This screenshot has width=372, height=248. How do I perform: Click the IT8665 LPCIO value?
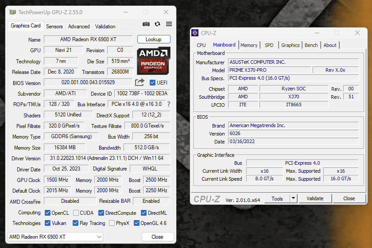tap(294, 105)
